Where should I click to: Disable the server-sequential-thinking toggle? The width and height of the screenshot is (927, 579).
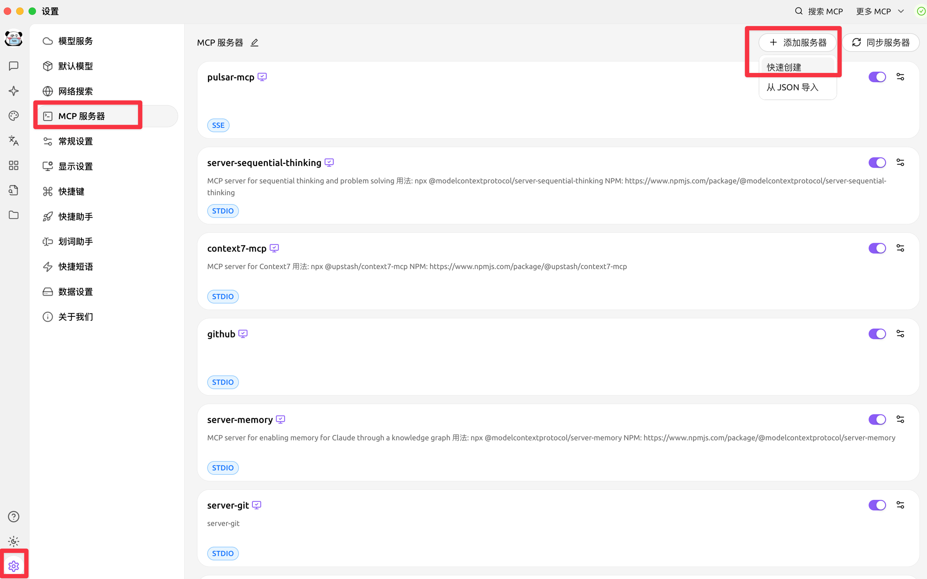(877, 162)
